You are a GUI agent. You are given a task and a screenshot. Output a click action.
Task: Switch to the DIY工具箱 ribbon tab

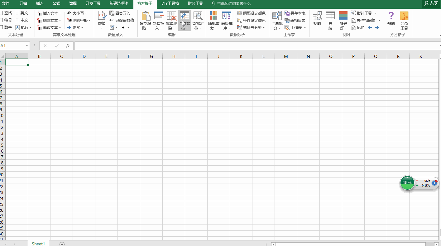click(170, 3)
